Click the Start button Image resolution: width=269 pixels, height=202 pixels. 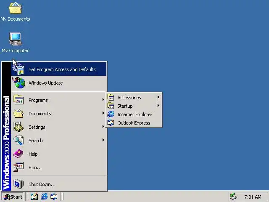pyautogui.click(x=13, y=197)
